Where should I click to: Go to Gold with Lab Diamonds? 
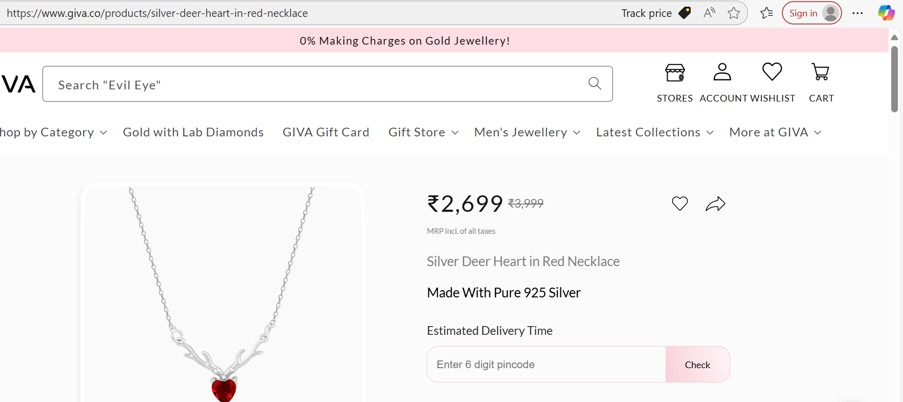click(x=193, y=132)
